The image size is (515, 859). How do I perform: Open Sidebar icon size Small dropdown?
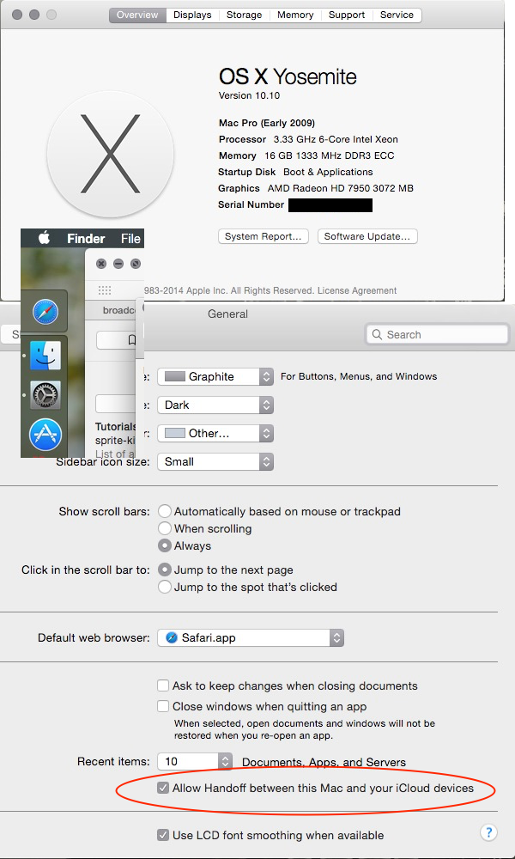(215, 461)
